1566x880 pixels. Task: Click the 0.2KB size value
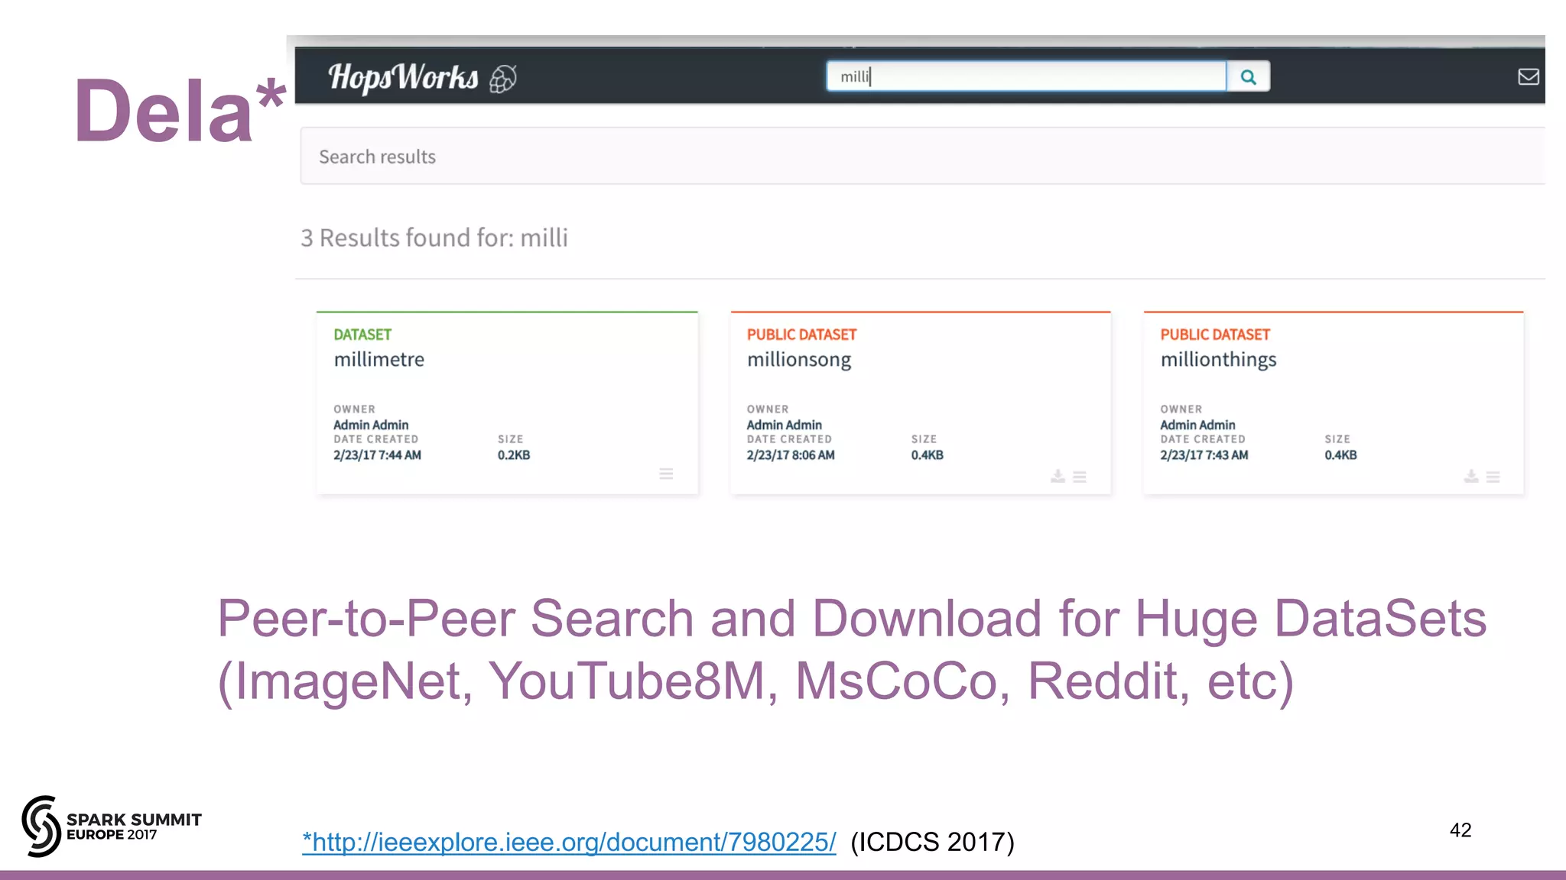(x=514, y=455)
